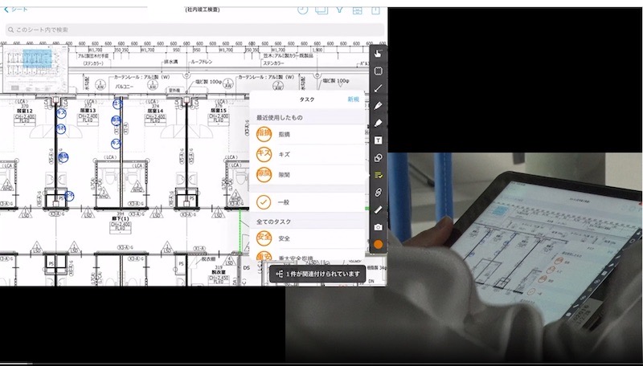This screenshot has width=643, height=366.
Task: Click the 廊下(1) corridor label
Action: pyautogui.click(x=120, y=218)
